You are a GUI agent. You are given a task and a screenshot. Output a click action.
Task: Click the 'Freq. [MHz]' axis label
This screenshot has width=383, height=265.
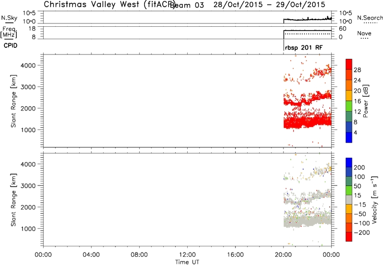coord(9,32)
